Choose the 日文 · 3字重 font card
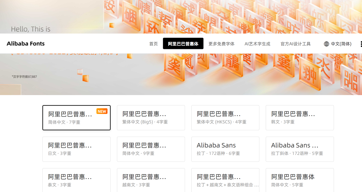362x192 pixels. [x=76, y=149]
